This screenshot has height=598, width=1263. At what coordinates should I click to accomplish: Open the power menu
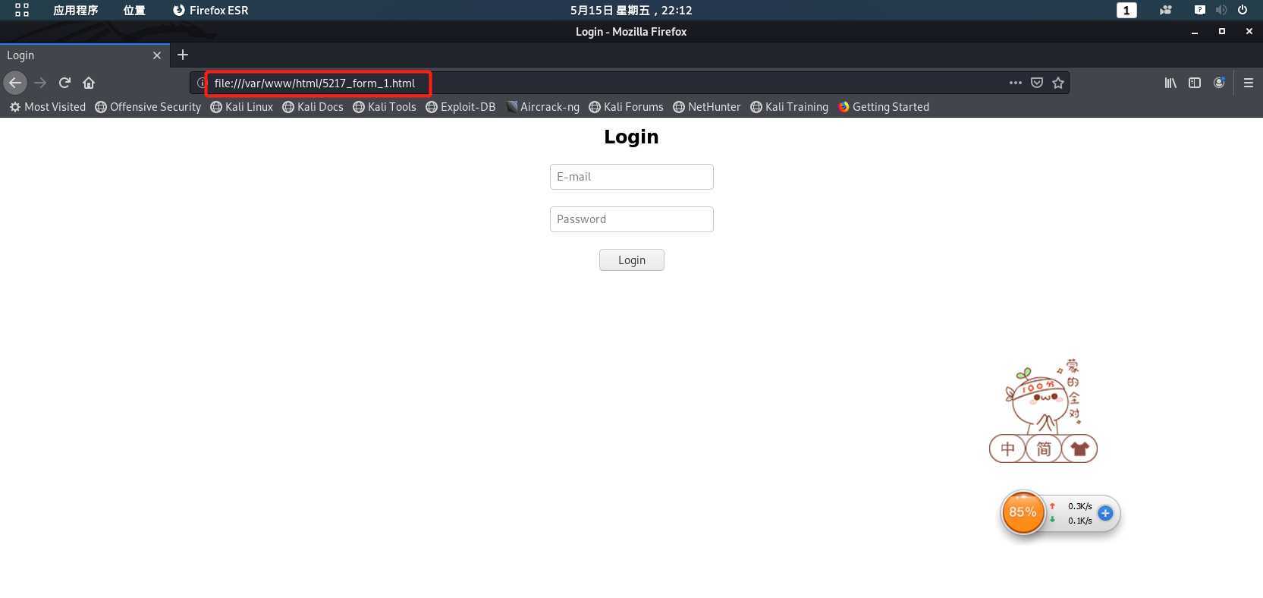1243,10
